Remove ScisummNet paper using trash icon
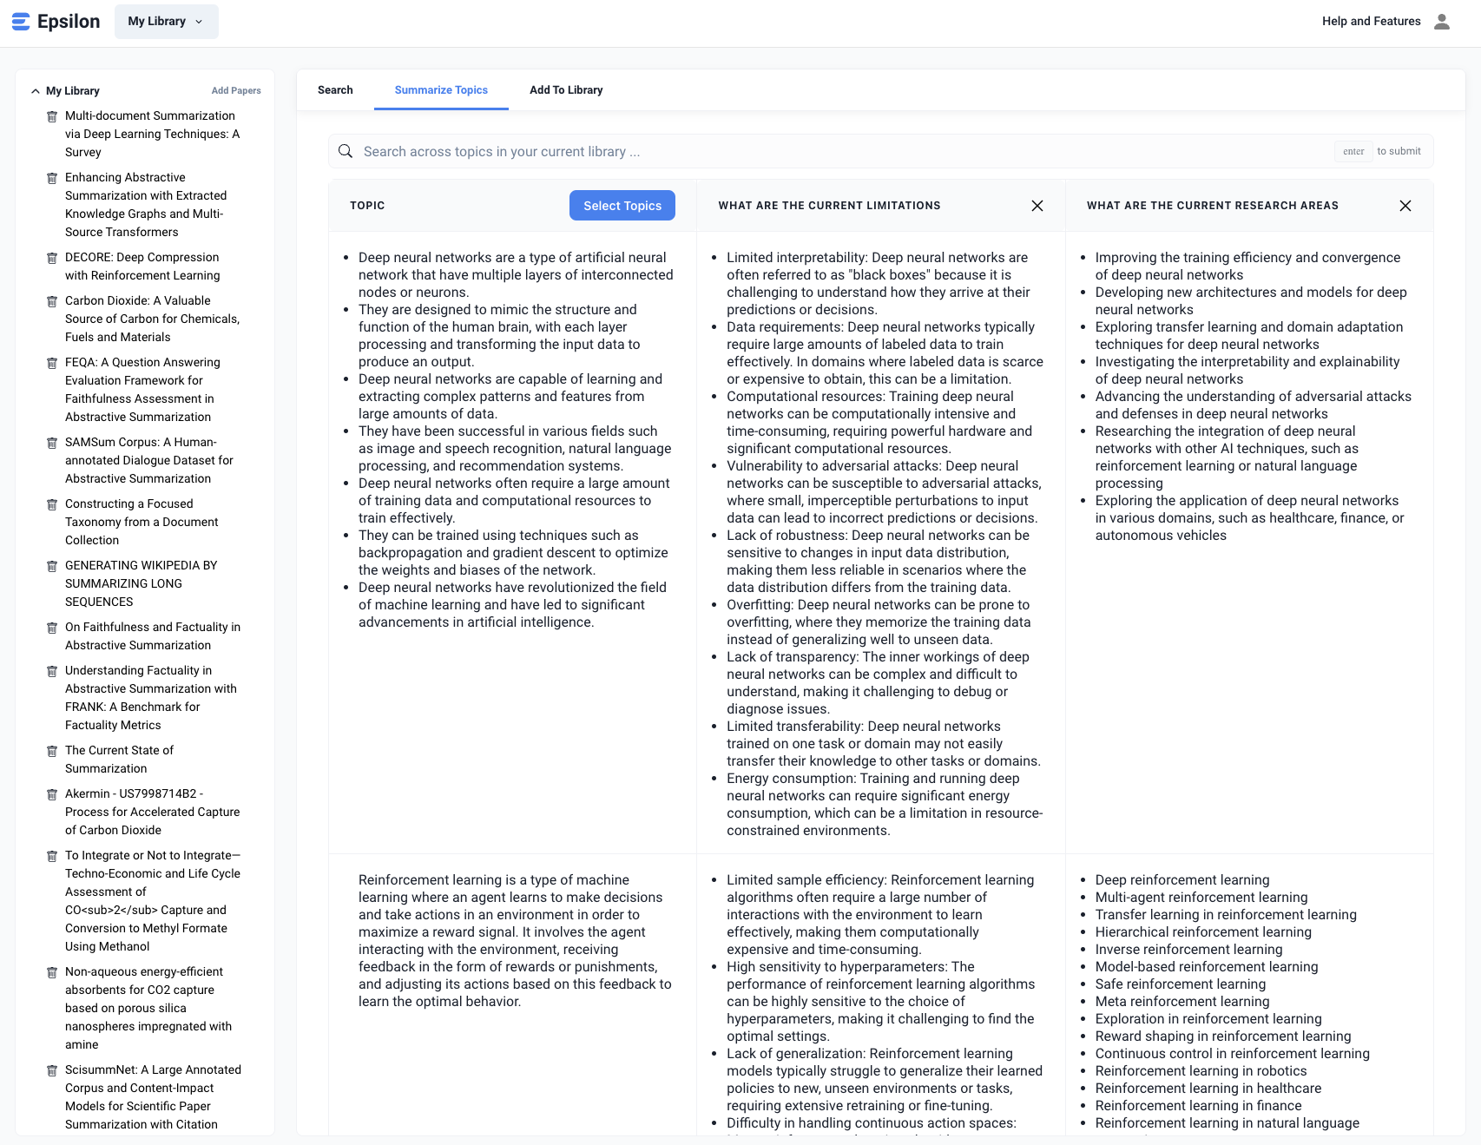 coord(52,1070)
